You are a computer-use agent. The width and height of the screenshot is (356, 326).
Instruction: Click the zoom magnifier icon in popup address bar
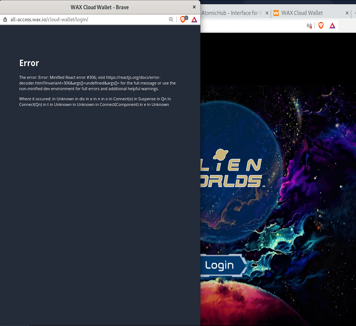[x=171, y=19]
